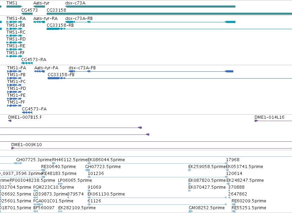Select transcript Aats-tyr-RA

[39, 22]
